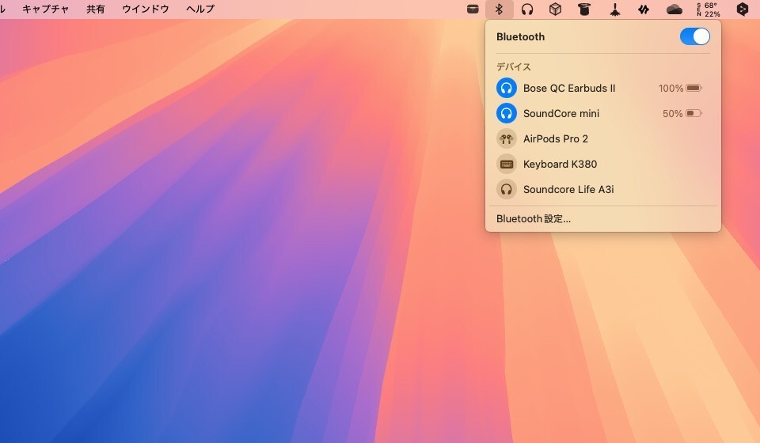Click the Soundcore Life A3i headphone icon
The width and height of the screenshot is (760, 443).
(507, 189)
